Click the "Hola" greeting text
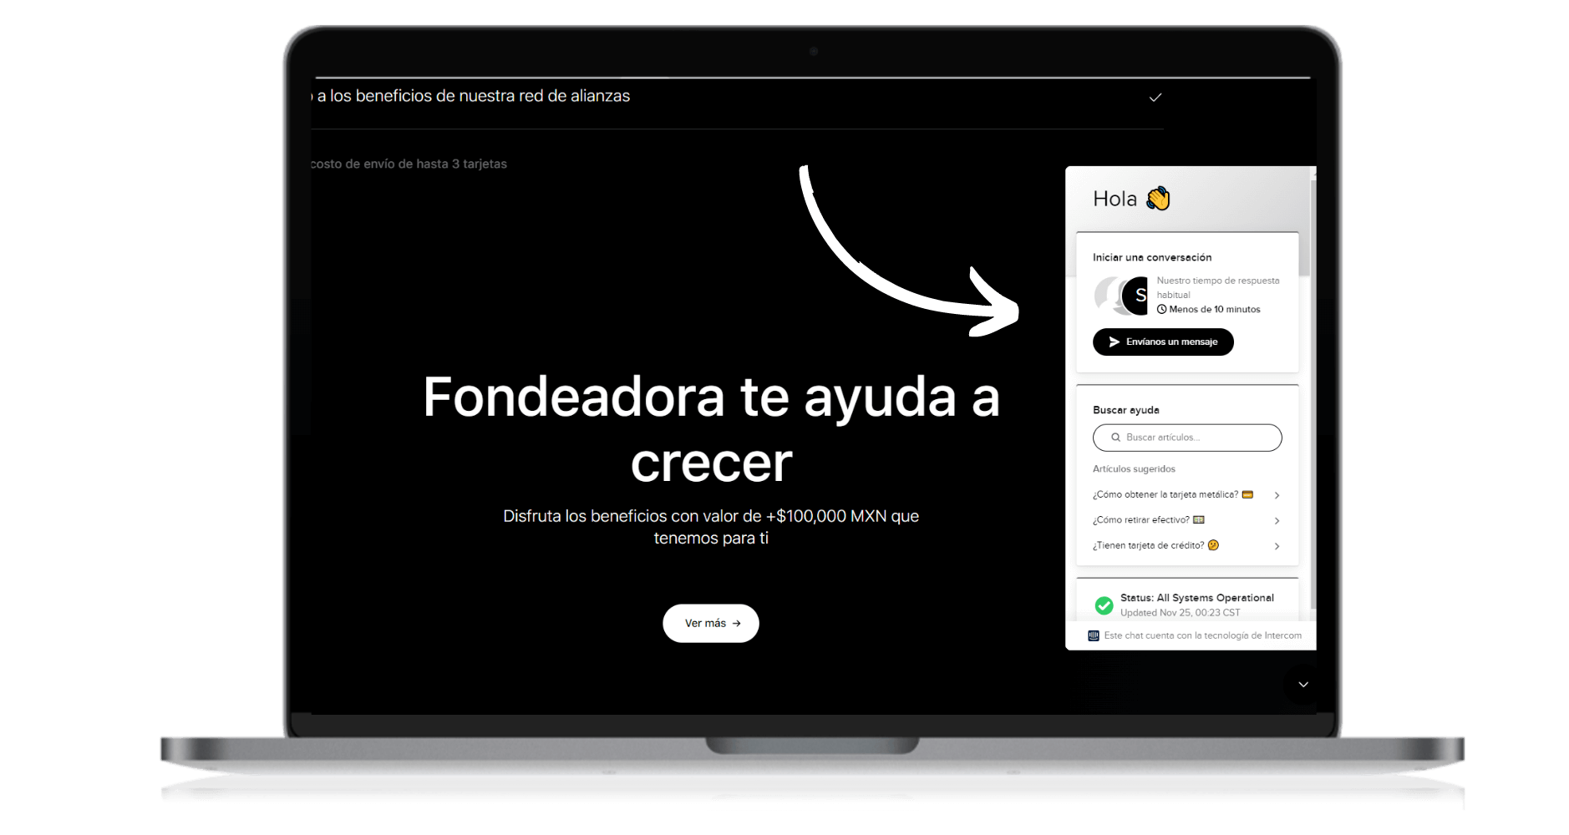Image resolution: width=1569 pixels, height=835 pixels. 1115,199
